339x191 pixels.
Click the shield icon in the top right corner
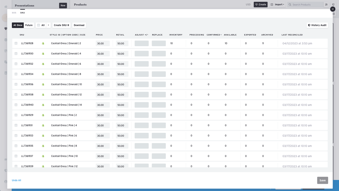tap(333, 5)
